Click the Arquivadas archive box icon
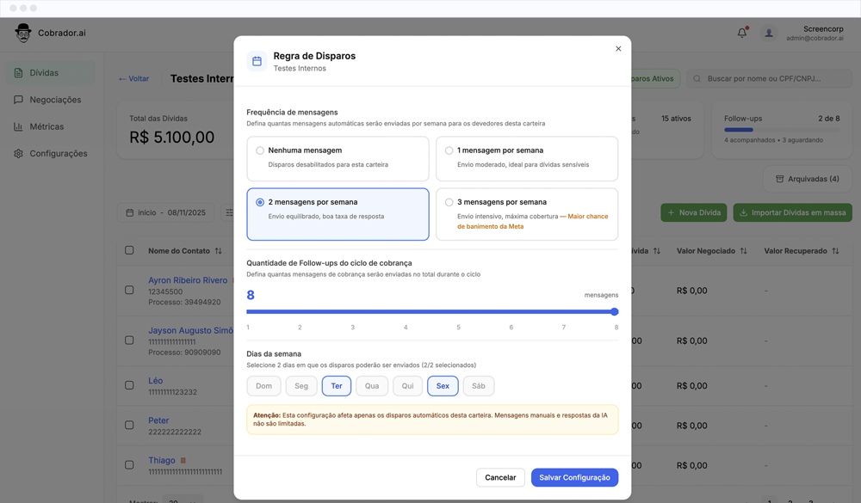 779,179
